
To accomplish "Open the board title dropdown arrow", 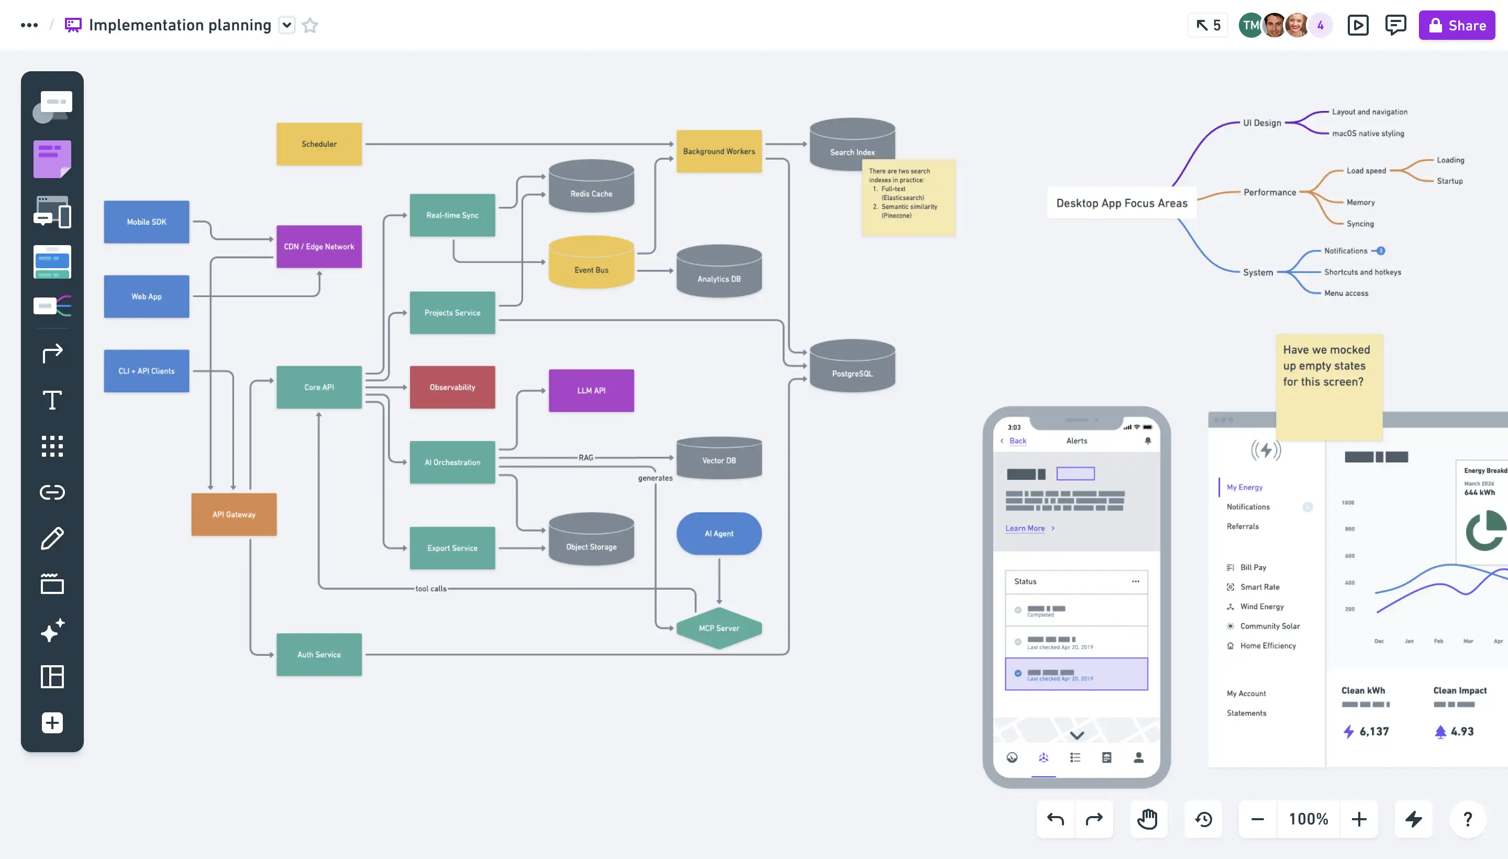I will 286,25.
